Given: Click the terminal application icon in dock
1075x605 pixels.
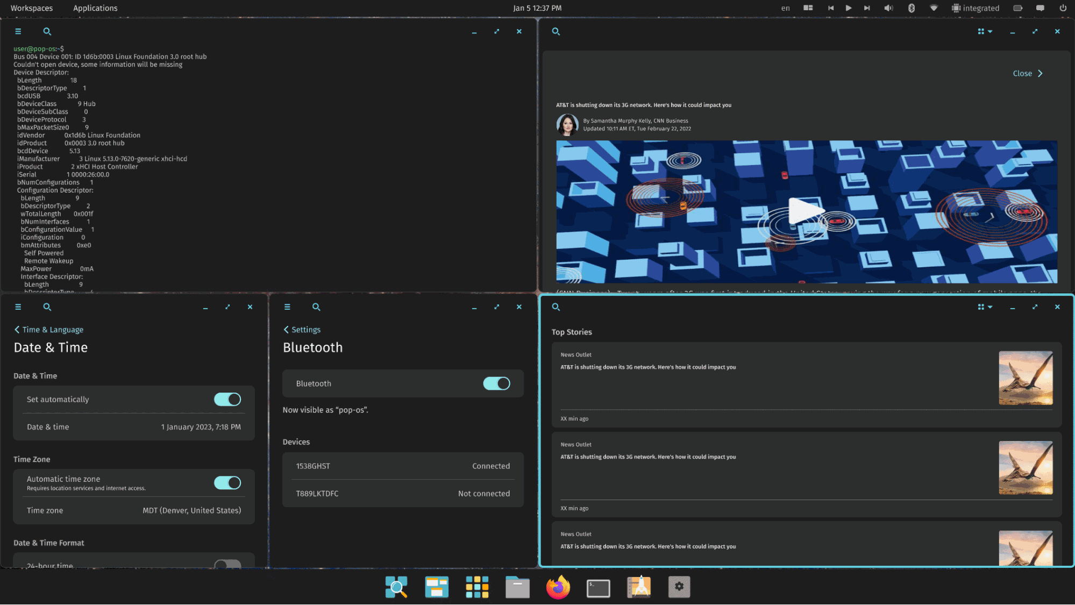Looking at the screenshot, I should point(597,587).
